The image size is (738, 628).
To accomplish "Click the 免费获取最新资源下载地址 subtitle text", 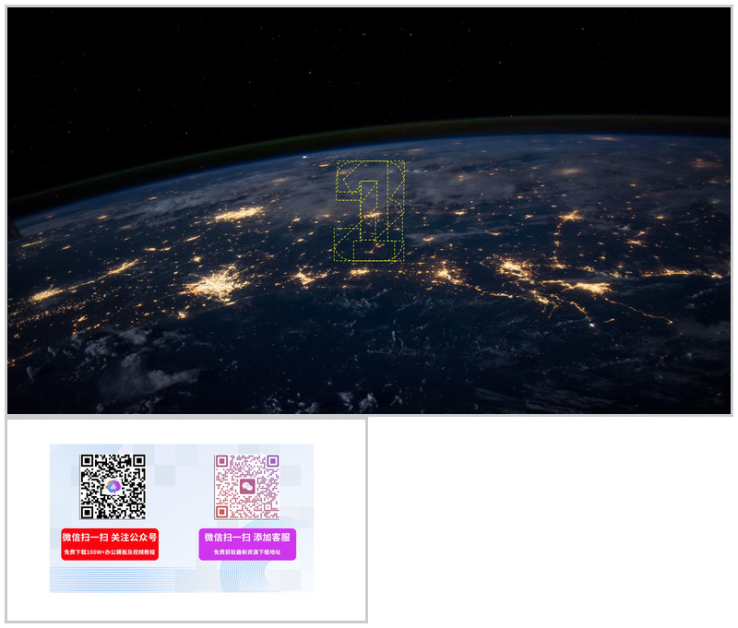I will click(247, 552).
